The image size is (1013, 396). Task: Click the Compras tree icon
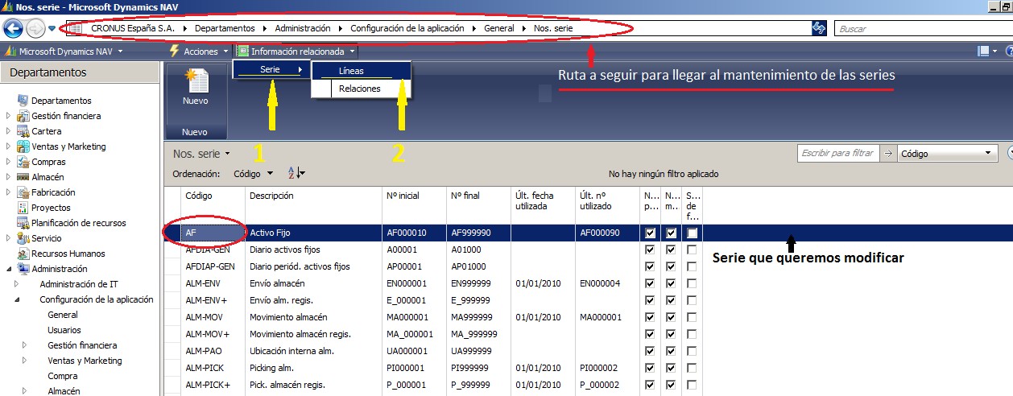coord(23,162)
